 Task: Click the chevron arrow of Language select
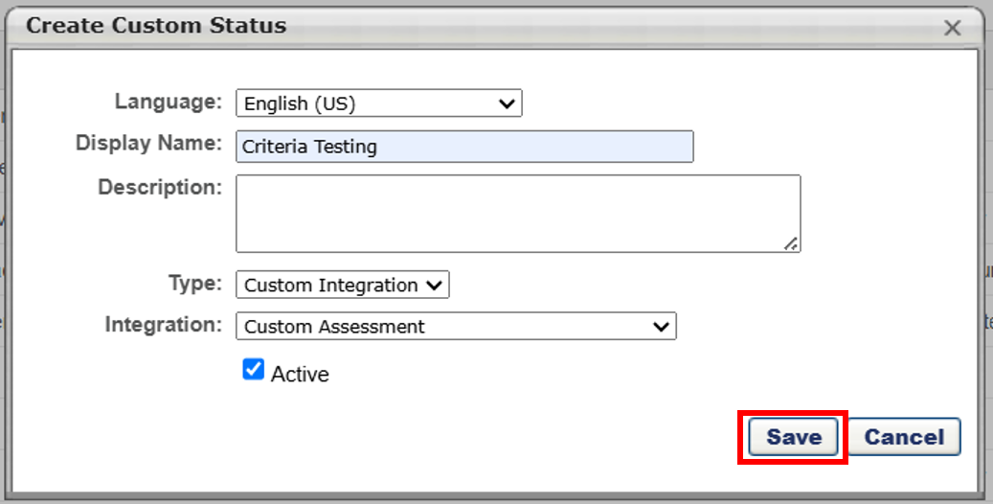[x=506, y=104]
